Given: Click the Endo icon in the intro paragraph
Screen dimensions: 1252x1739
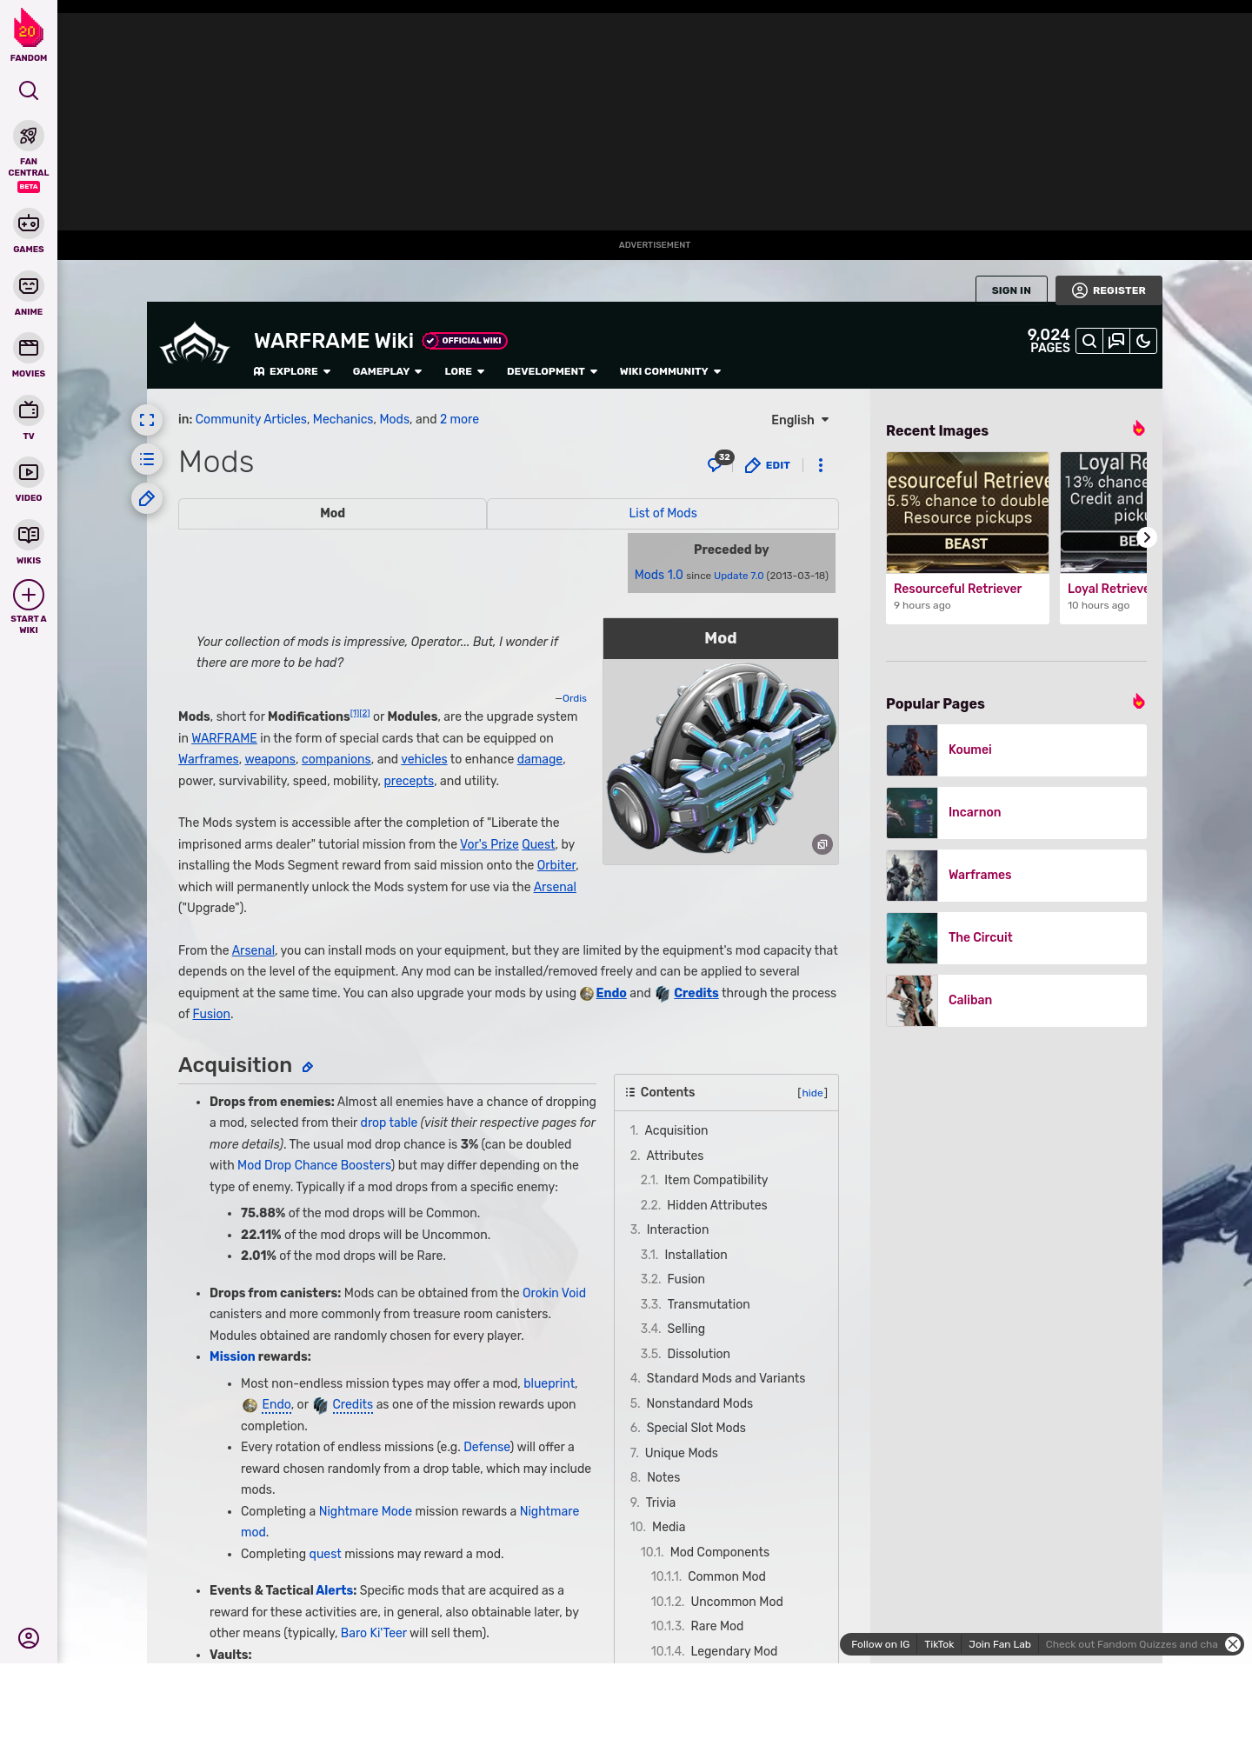Looking at the screenshot, I should [x=587, y=994].
